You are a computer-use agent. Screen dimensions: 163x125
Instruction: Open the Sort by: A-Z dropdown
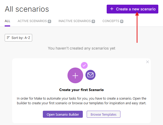point(18,38)
